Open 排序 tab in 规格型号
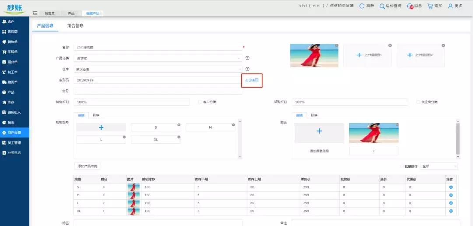 click(x=96, y=115)
